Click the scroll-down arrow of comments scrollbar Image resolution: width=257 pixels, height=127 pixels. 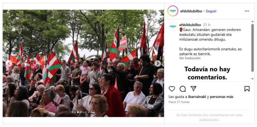[252, 79]
